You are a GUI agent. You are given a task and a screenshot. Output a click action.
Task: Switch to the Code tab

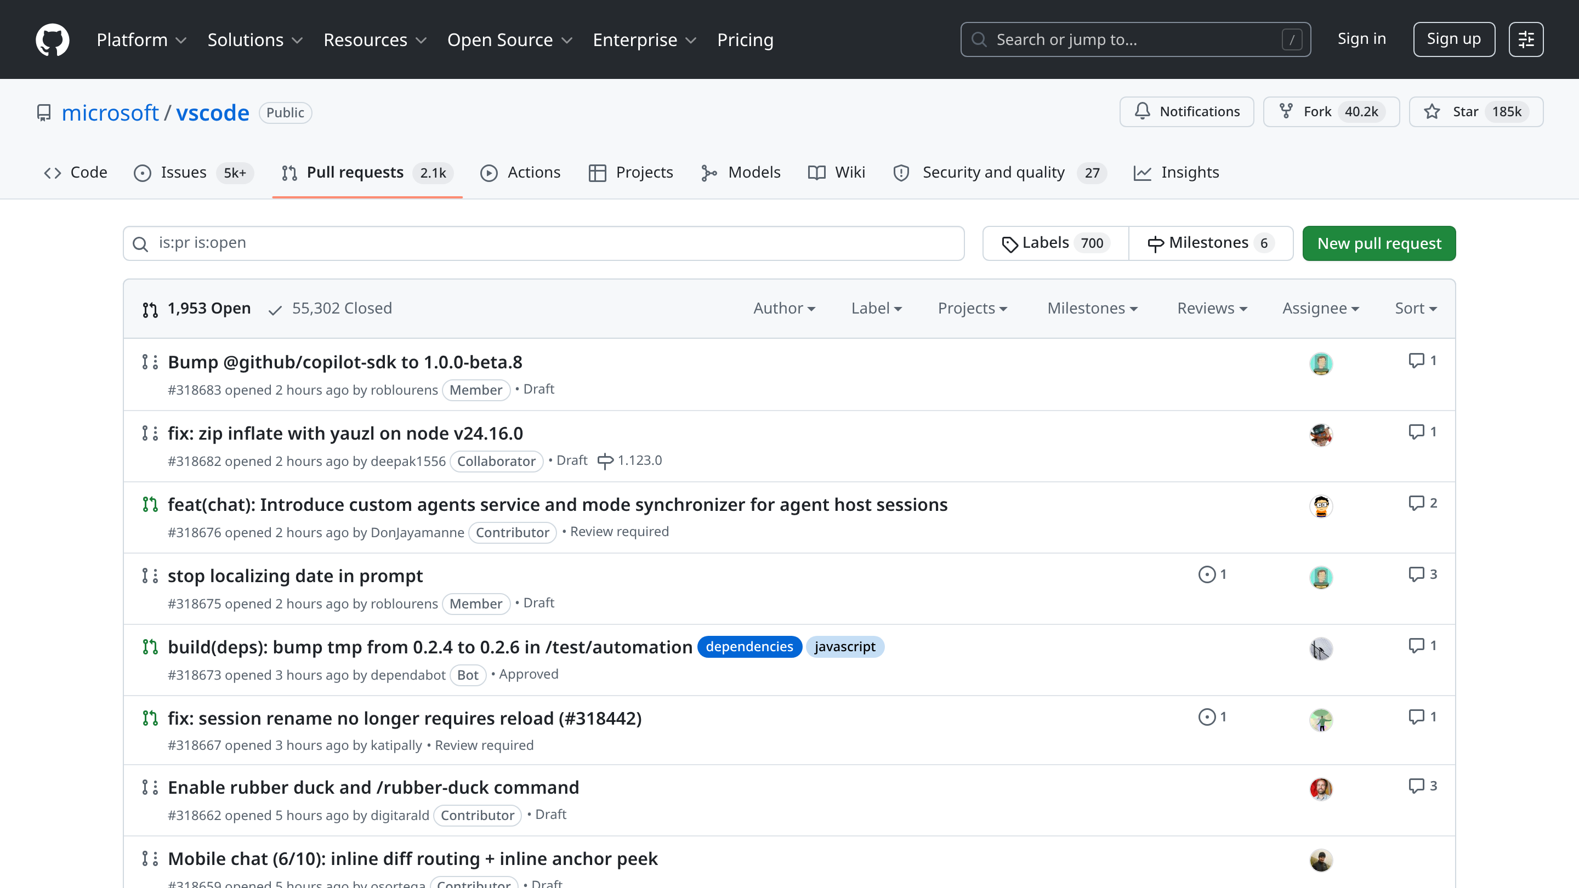click(x=76, y=173)
